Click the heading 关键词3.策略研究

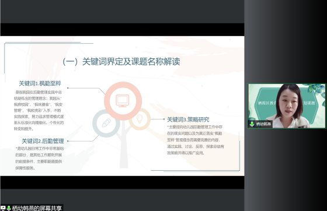[x=188, y=119]
